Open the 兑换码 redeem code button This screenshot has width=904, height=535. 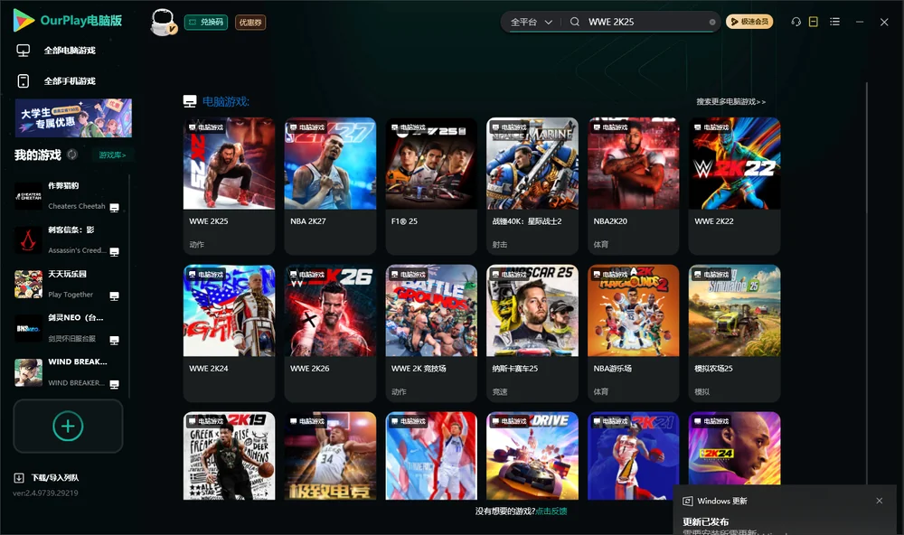[206, 22]
